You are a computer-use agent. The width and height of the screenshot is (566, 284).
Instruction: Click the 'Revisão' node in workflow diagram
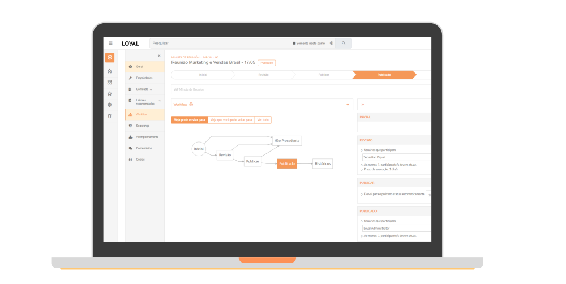[x=225, y=155]
